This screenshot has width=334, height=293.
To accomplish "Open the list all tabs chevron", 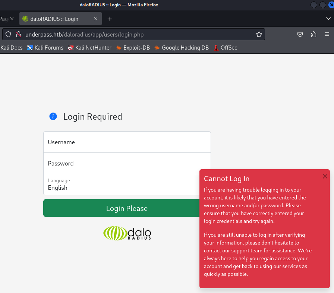I will click(x=328, y=19).
